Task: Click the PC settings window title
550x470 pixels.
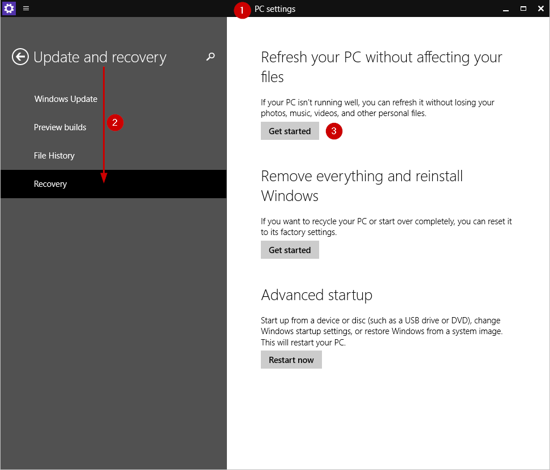Action: pyautogui.click(x=274, y=8)
